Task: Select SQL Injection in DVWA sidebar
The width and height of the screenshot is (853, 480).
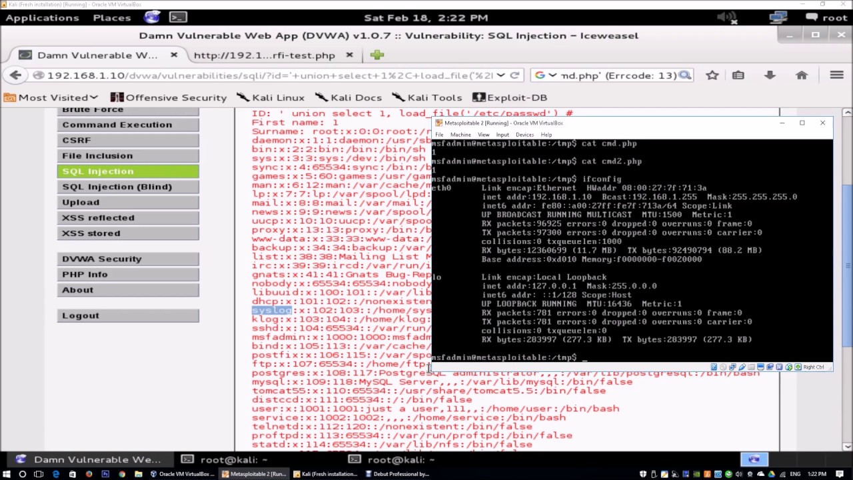Action: [x=128, y=171]
